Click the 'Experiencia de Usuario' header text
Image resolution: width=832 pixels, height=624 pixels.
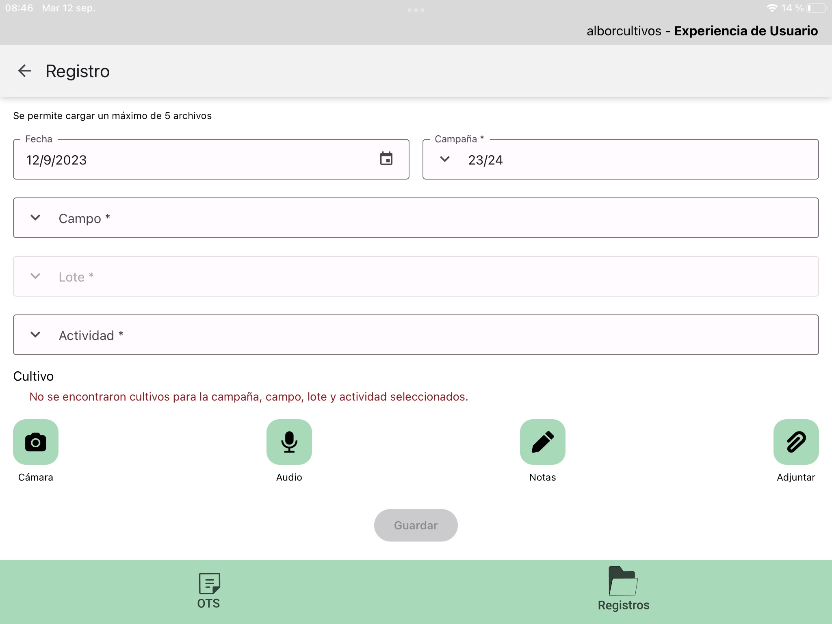pos(746,31)
